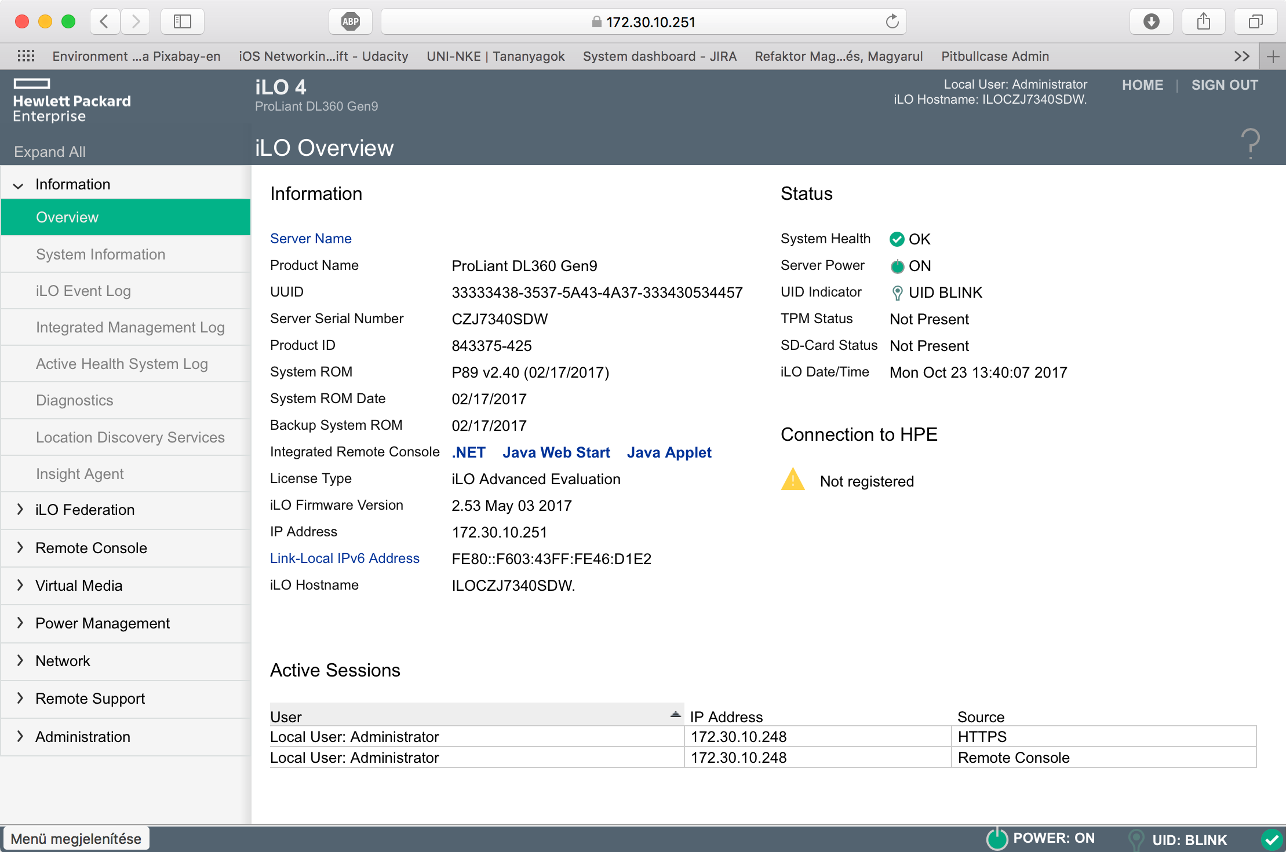
Task: Click the UUID value text
Action: coord(597,292)
